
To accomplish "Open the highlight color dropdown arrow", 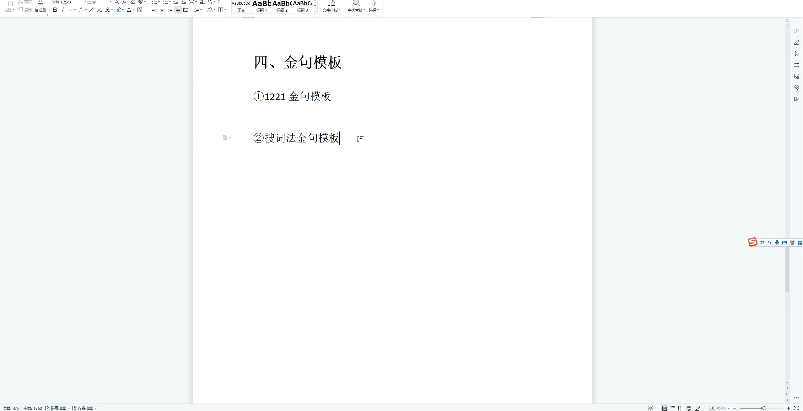I will [123, 10].
